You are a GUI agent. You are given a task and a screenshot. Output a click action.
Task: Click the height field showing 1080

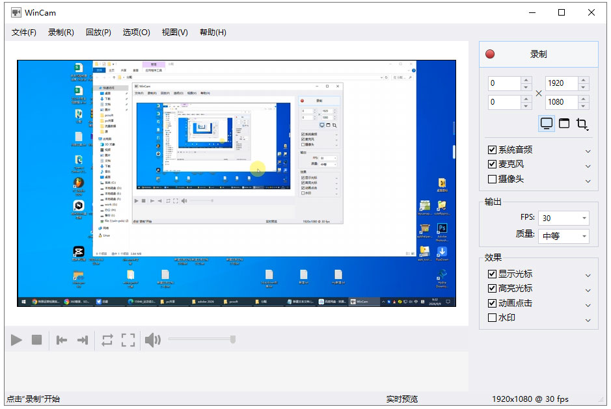click(562, 102)
